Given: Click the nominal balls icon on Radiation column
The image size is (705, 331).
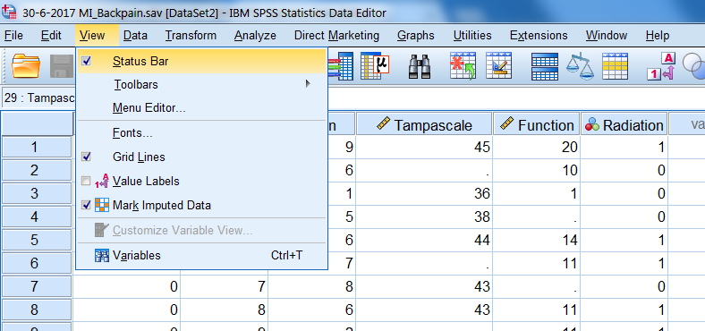Looking at the screenshot, I should coord(592,125).
